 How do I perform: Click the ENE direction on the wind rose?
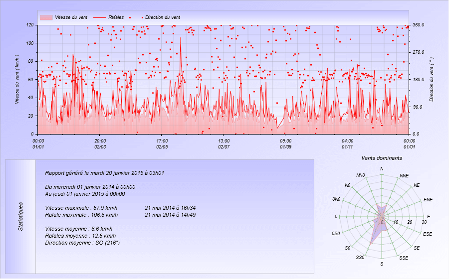point(428,199)
